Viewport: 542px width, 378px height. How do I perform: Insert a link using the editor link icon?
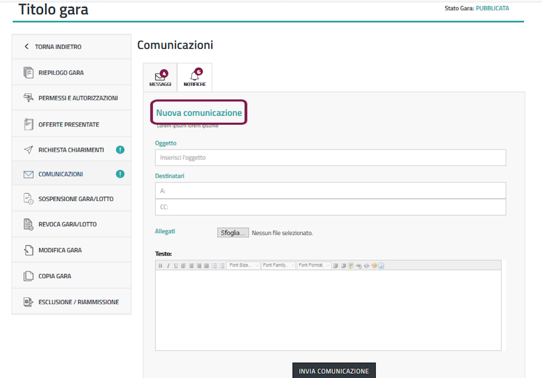(x=358, y=265)
